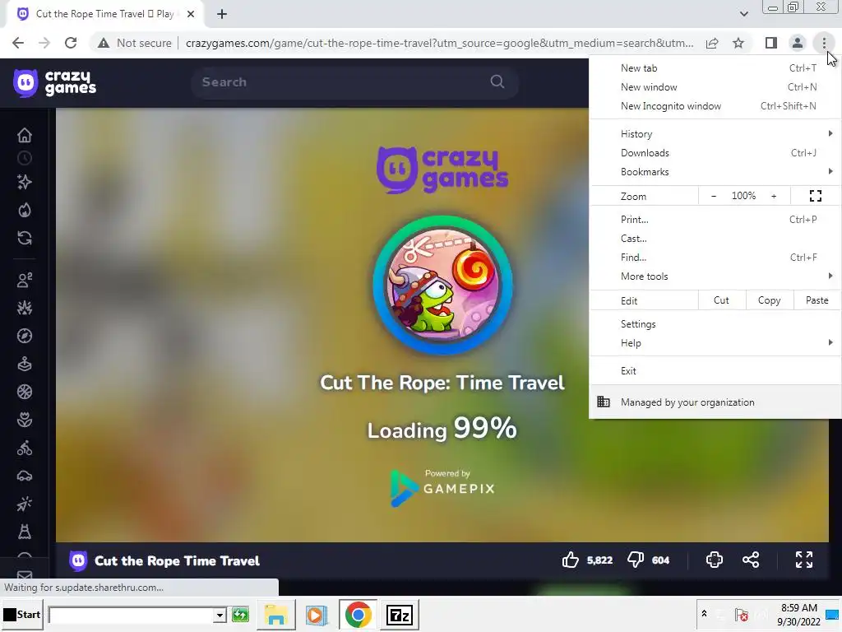Open the tab search dropdown arrow
Screen dimensions: 842x632
coord(743,14)
